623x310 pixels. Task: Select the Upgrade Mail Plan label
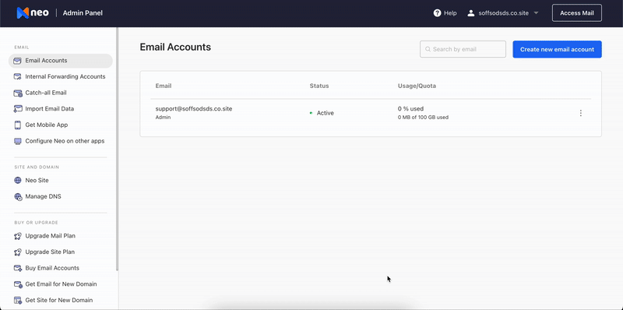(x=50, y=236)
